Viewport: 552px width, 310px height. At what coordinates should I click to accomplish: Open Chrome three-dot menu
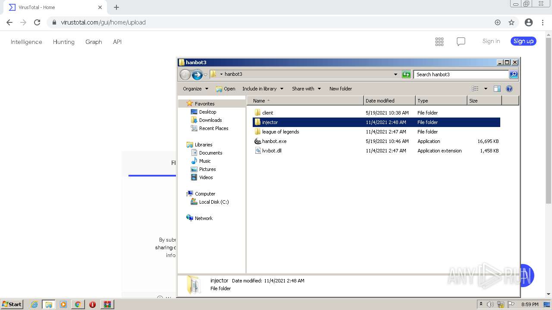coord(543,22)
